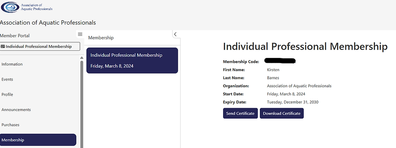Open the Individual Professional Membership selector button
Viewport: 396px width, 148px height.
pos(40,47)
